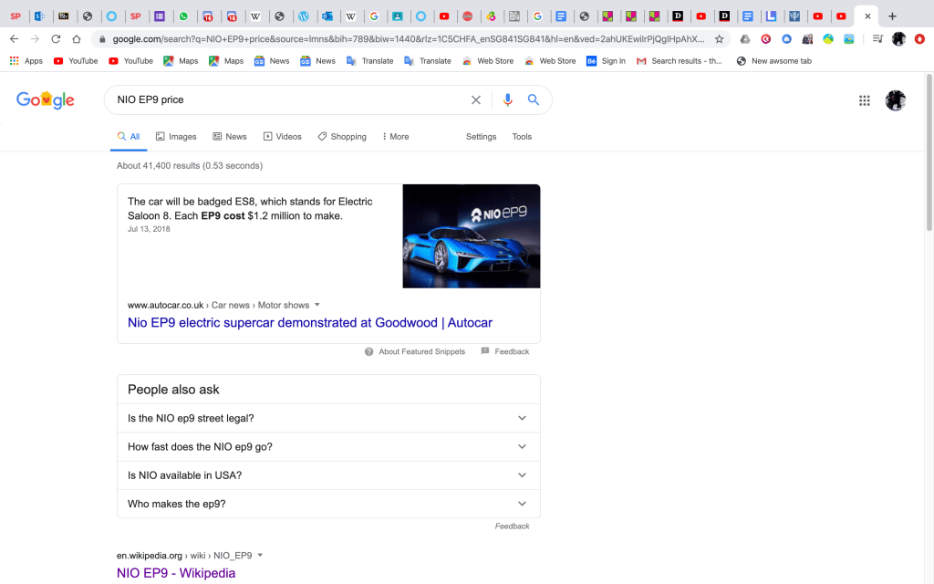Image resolution: width=934 pixels, height=584 pixels.
Task: Click the voice search microphone icon
Action: pyautogui.click(x=508, y=100)
